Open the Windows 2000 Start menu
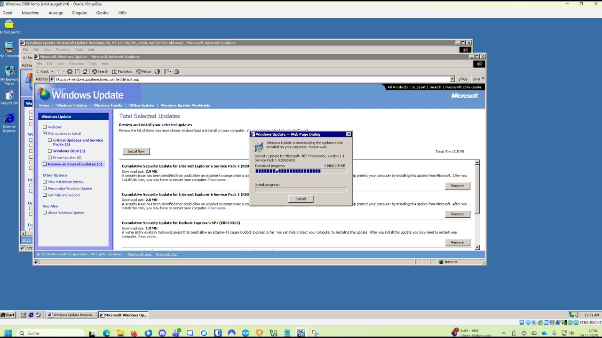 (8, 315)
